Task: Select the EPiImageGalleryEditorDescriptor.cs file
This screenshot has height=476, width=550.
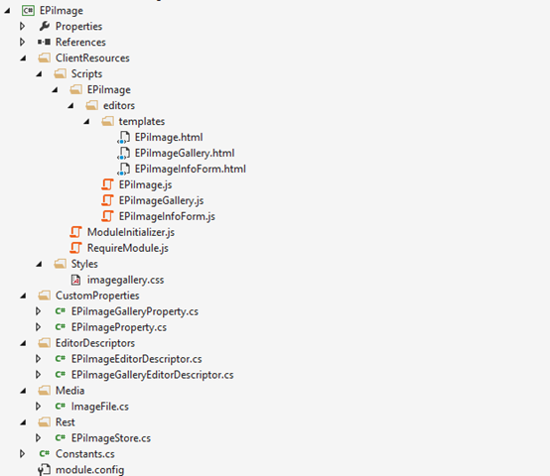Action: click(x=152, y=375)
